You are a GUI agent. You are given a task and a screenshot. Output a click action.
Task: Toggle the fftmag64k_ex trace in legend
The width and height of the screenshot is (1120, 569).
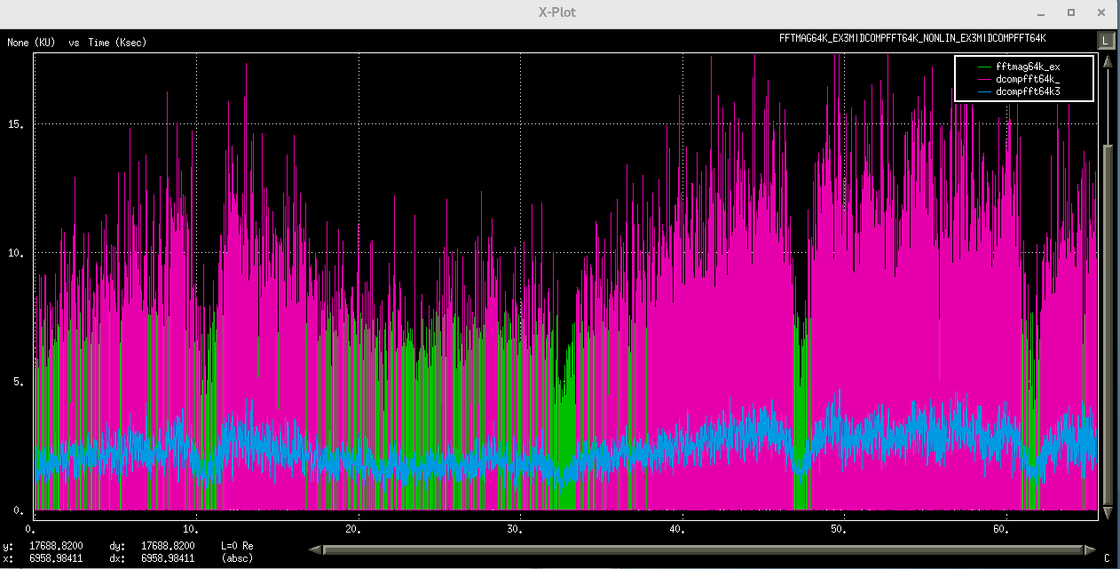tap(1028, 67)
